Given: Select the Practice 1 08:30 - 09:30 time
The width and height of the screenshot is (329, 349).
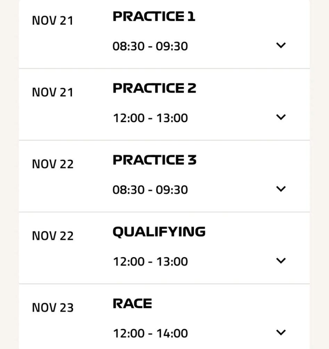Looking at the screenshot, I should [x=150, y=46].
